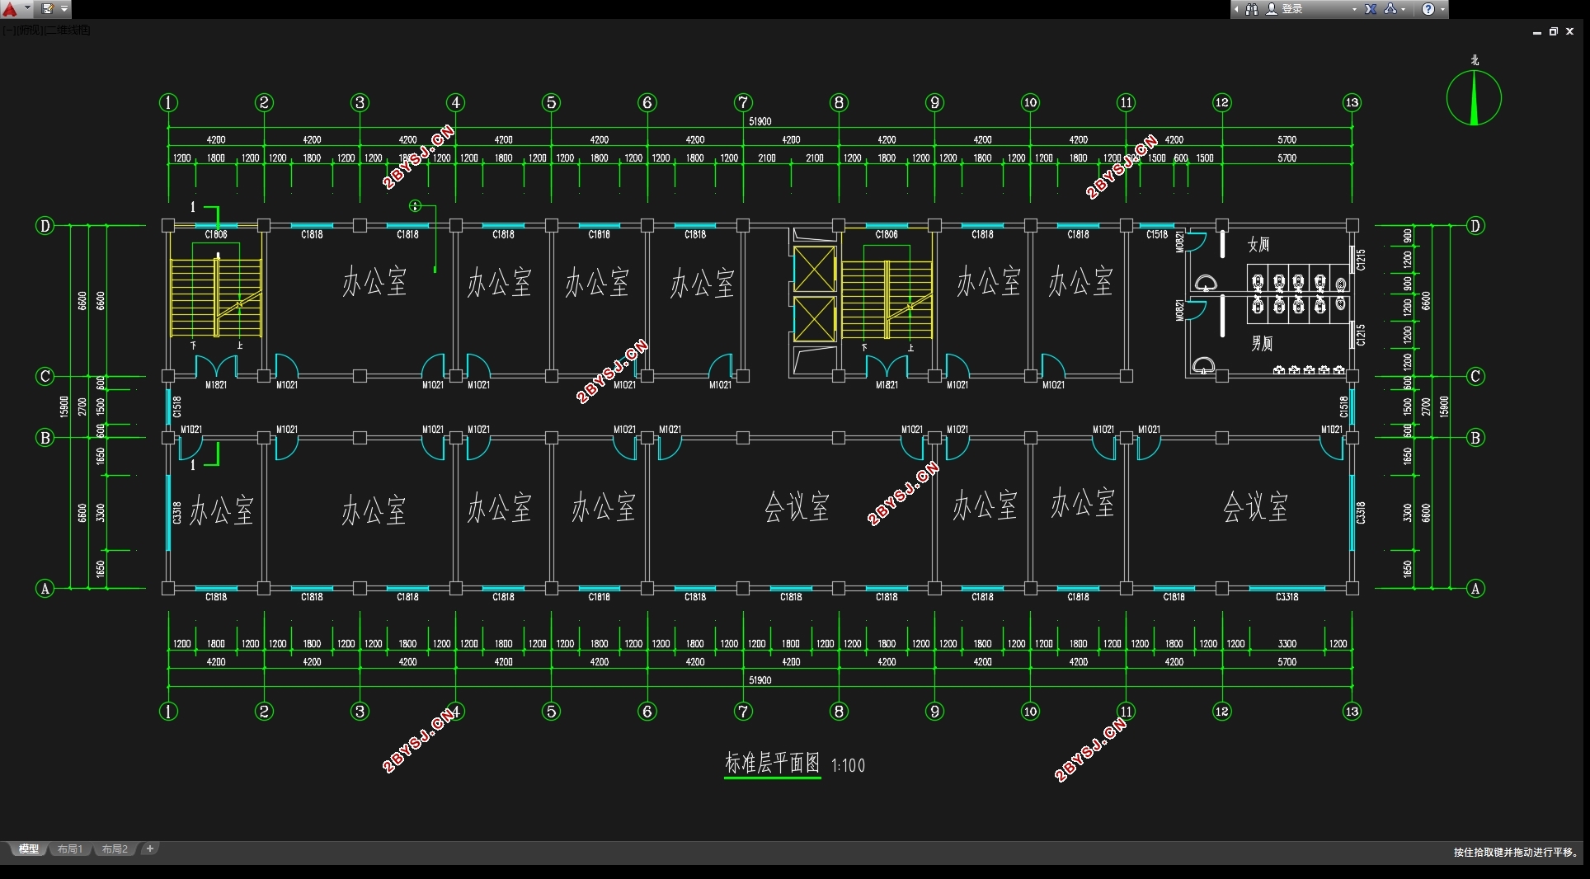Expand the Help dropdown arrow

[x=1442, y=10]
